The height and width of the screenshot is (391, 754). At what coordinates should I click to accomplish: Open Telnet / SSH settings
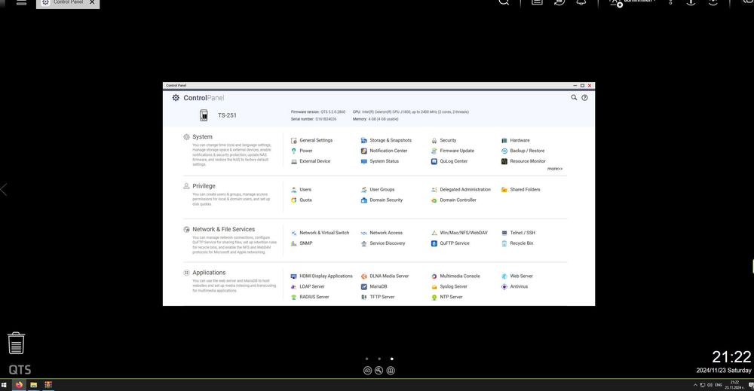pyautogui.click(x=518, y=233)
